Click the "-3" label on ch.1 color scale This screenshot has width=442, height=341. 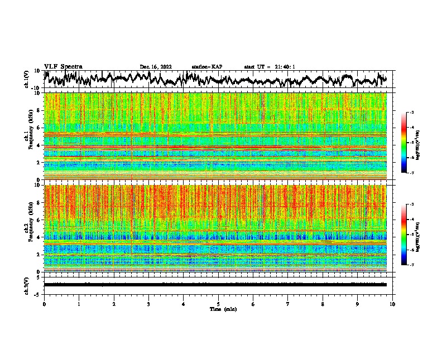[x=411, y=112]
